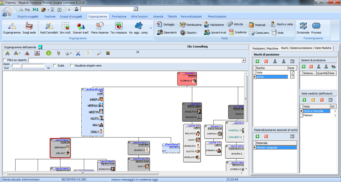Expand the Organigramma ribbon group more arrow
The width and height of the screenshot is (341, 182).
click(x=151, y=28)
